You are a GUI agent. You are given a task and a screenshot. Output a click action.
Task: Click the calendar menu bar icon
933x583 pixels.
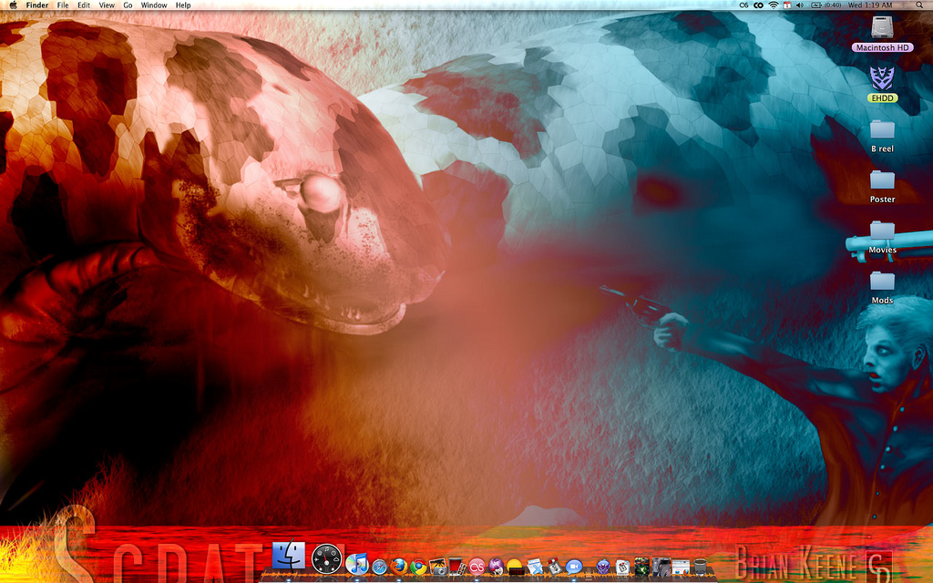786,5
